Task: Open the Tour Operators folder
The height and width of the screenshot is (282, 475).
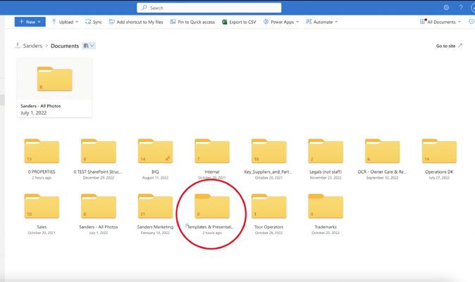Action: click(x=269, y=206)
